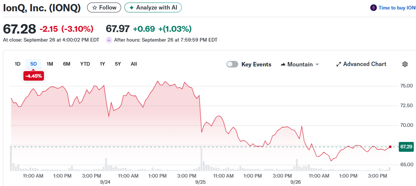This screenshot has height=186, width=416.
Task: Click the star icon in the Follow button
Action: [x=94, y=8]
